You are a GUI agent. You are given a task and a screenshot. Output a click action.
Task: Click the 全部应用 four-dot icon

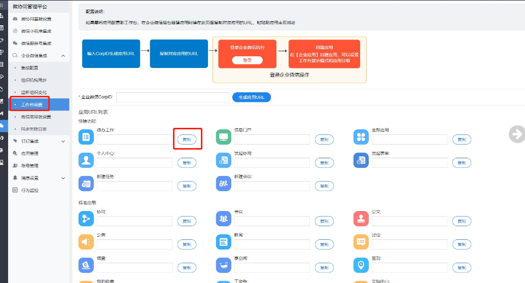click(x=361, y=137)
